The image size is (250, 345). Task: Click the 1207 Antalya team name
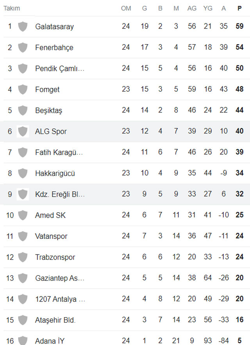60,299
